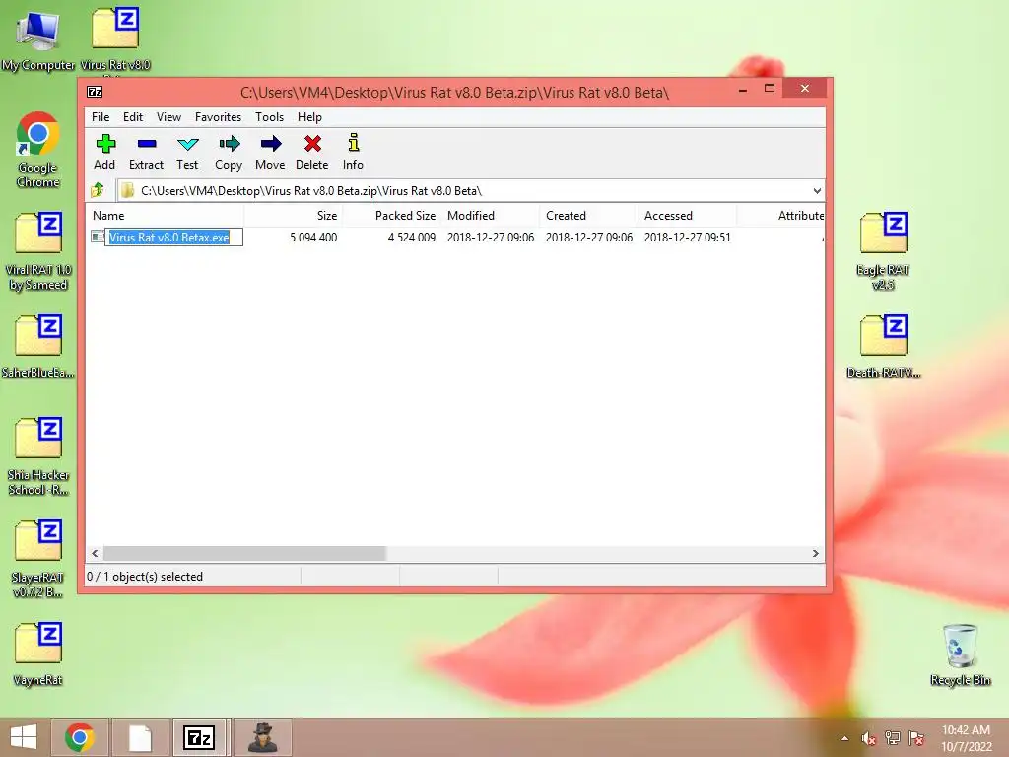Click Action Center flag tray icon
The width and height of the screenshot is (1009, 757).
tap(916, 738)
